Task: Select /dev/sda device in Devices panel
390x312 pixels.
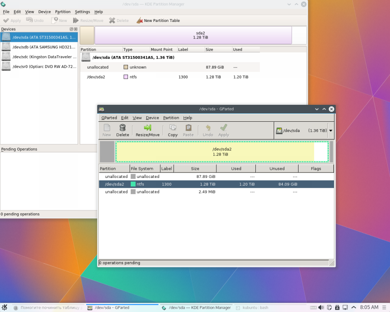Action: coord(39,37)
